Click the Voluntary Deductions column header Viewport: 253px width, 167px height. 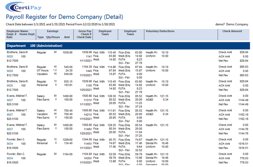[x=160, y=31]
